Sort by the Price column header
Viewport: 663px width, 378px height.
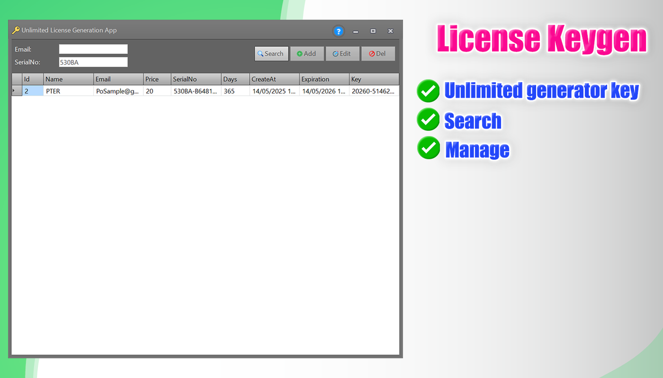(x=157, y=79)
